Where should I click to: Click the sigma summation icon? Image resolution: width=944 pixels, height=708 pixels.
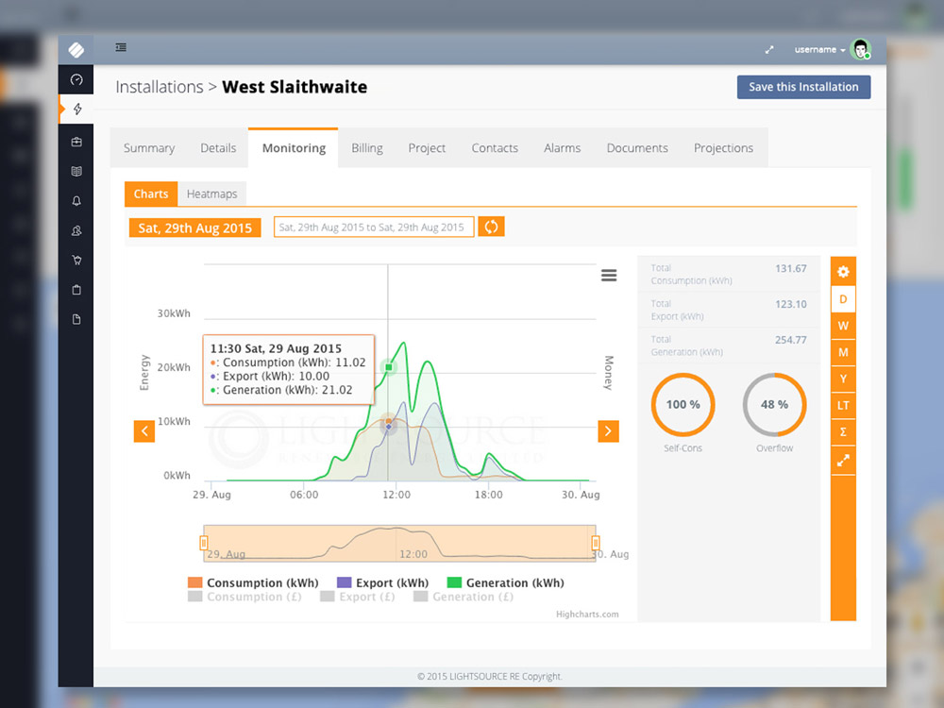[843, 432]
